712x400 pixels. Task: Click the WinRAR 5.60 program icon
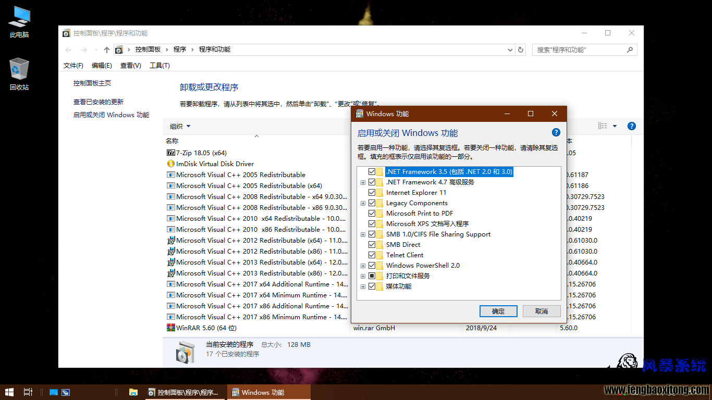(x=170, y=328)
